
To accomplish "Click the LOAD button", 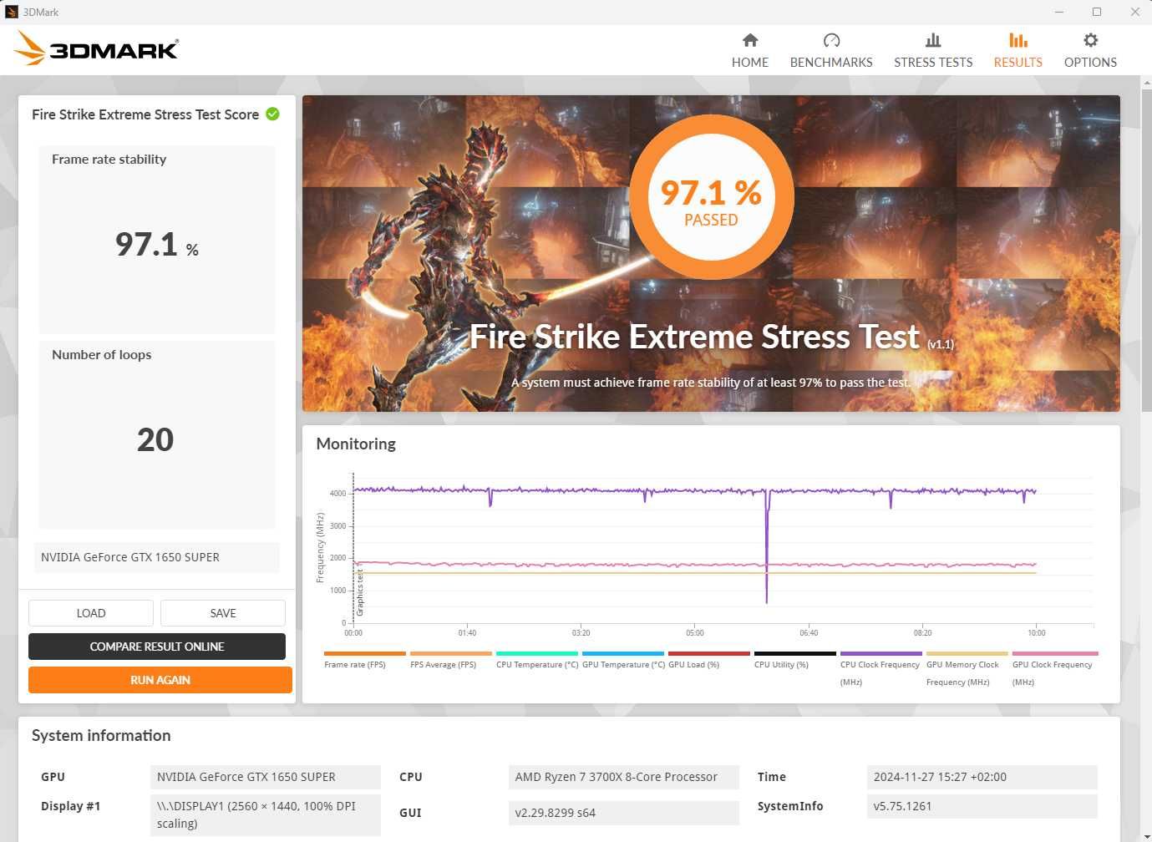I will click(x=91, y=613).
